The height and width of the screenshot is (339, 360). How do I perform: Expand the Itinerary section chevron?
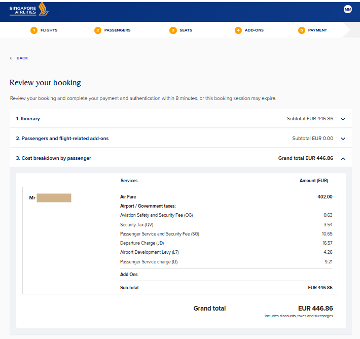(x=343, y=119)
